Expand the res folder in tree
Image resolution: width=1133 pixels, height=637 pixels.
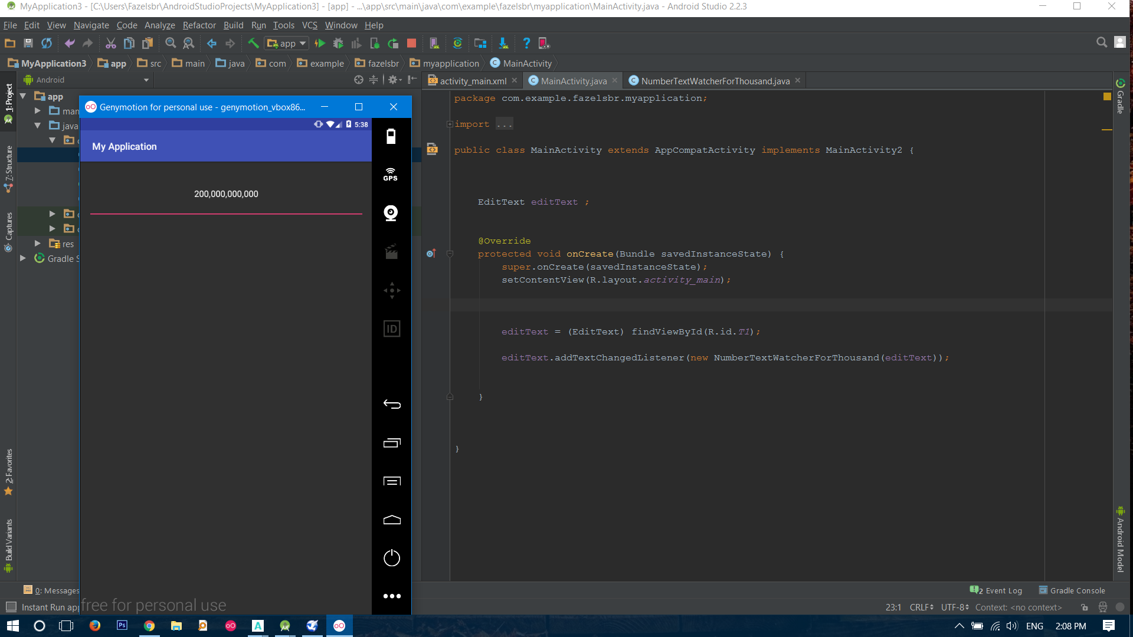tap(38, 244)
